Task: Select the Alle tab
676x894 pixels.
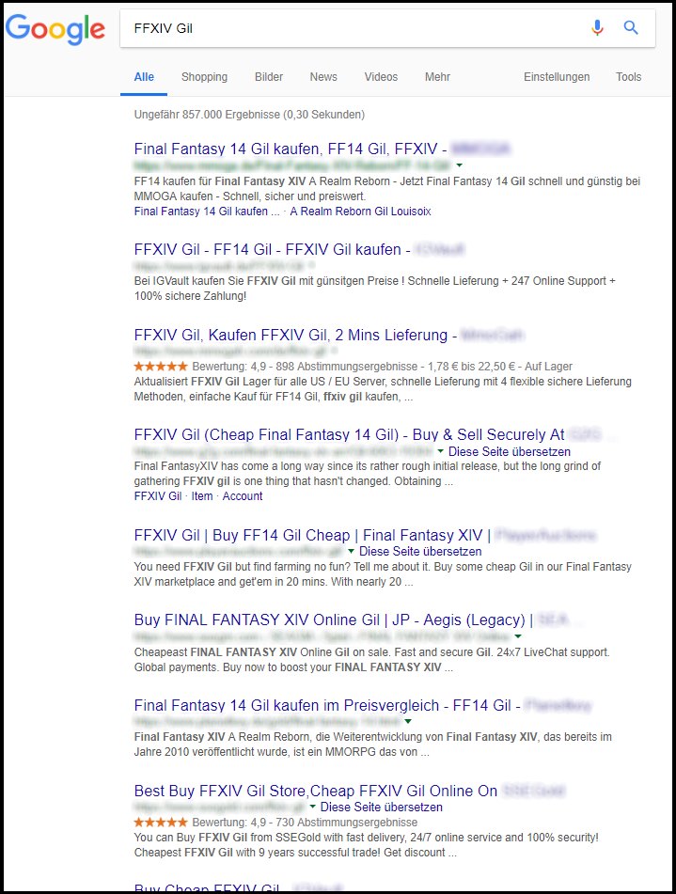Action: pyautogui.click(x=144, y=77)
